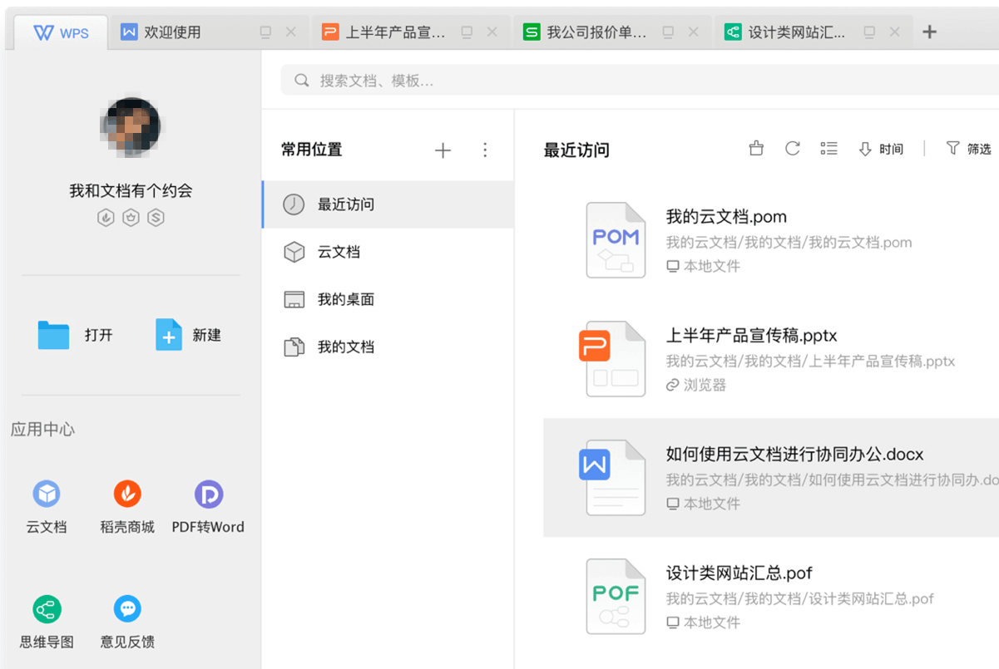Open the 时间 sort order dropdown
Image resolution: width=999 pixels, height=669 pixels.
pos(880,148)
